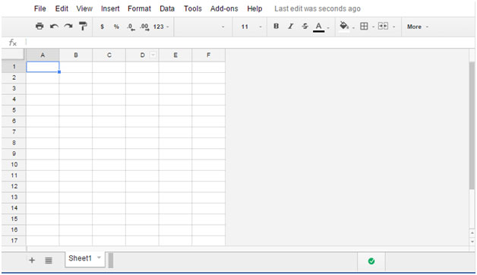The width and height of the screenshot is (477, 275).
Task: Expand the More toolbar options
Action: click(x=418, y=27)
